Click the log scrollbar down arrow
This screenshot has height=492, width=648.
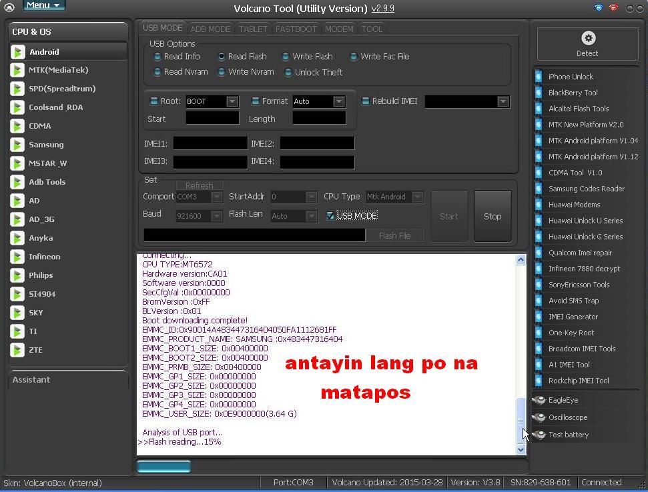click(521, 449)
